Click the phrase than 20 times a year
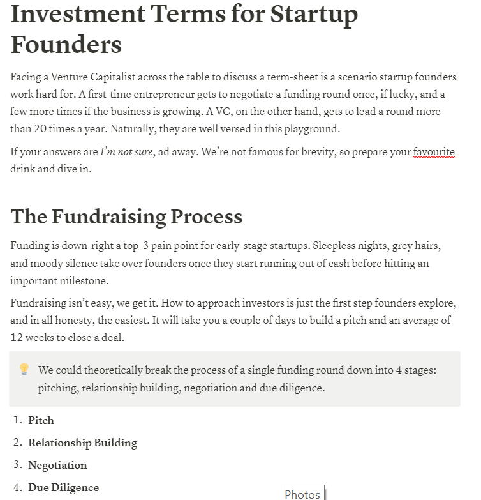 [x=59, y=129]
